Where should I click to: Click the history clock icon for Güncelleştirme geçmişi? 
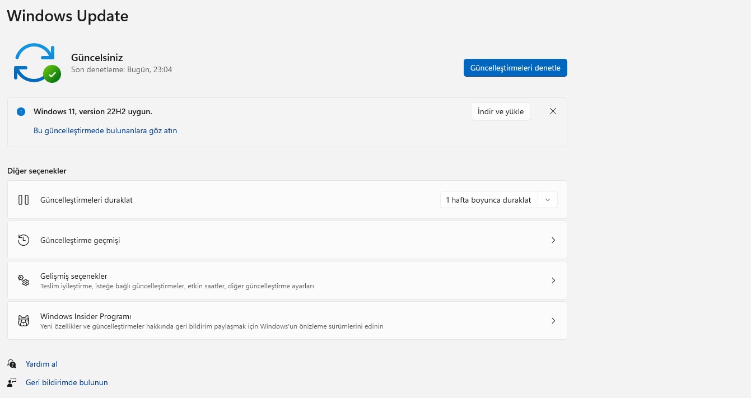tap(24, 240)
